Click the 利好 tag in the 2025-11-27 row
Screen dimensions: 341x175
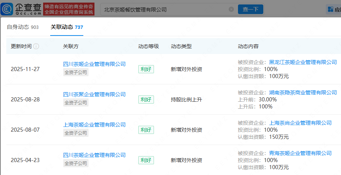pos(146,69)
